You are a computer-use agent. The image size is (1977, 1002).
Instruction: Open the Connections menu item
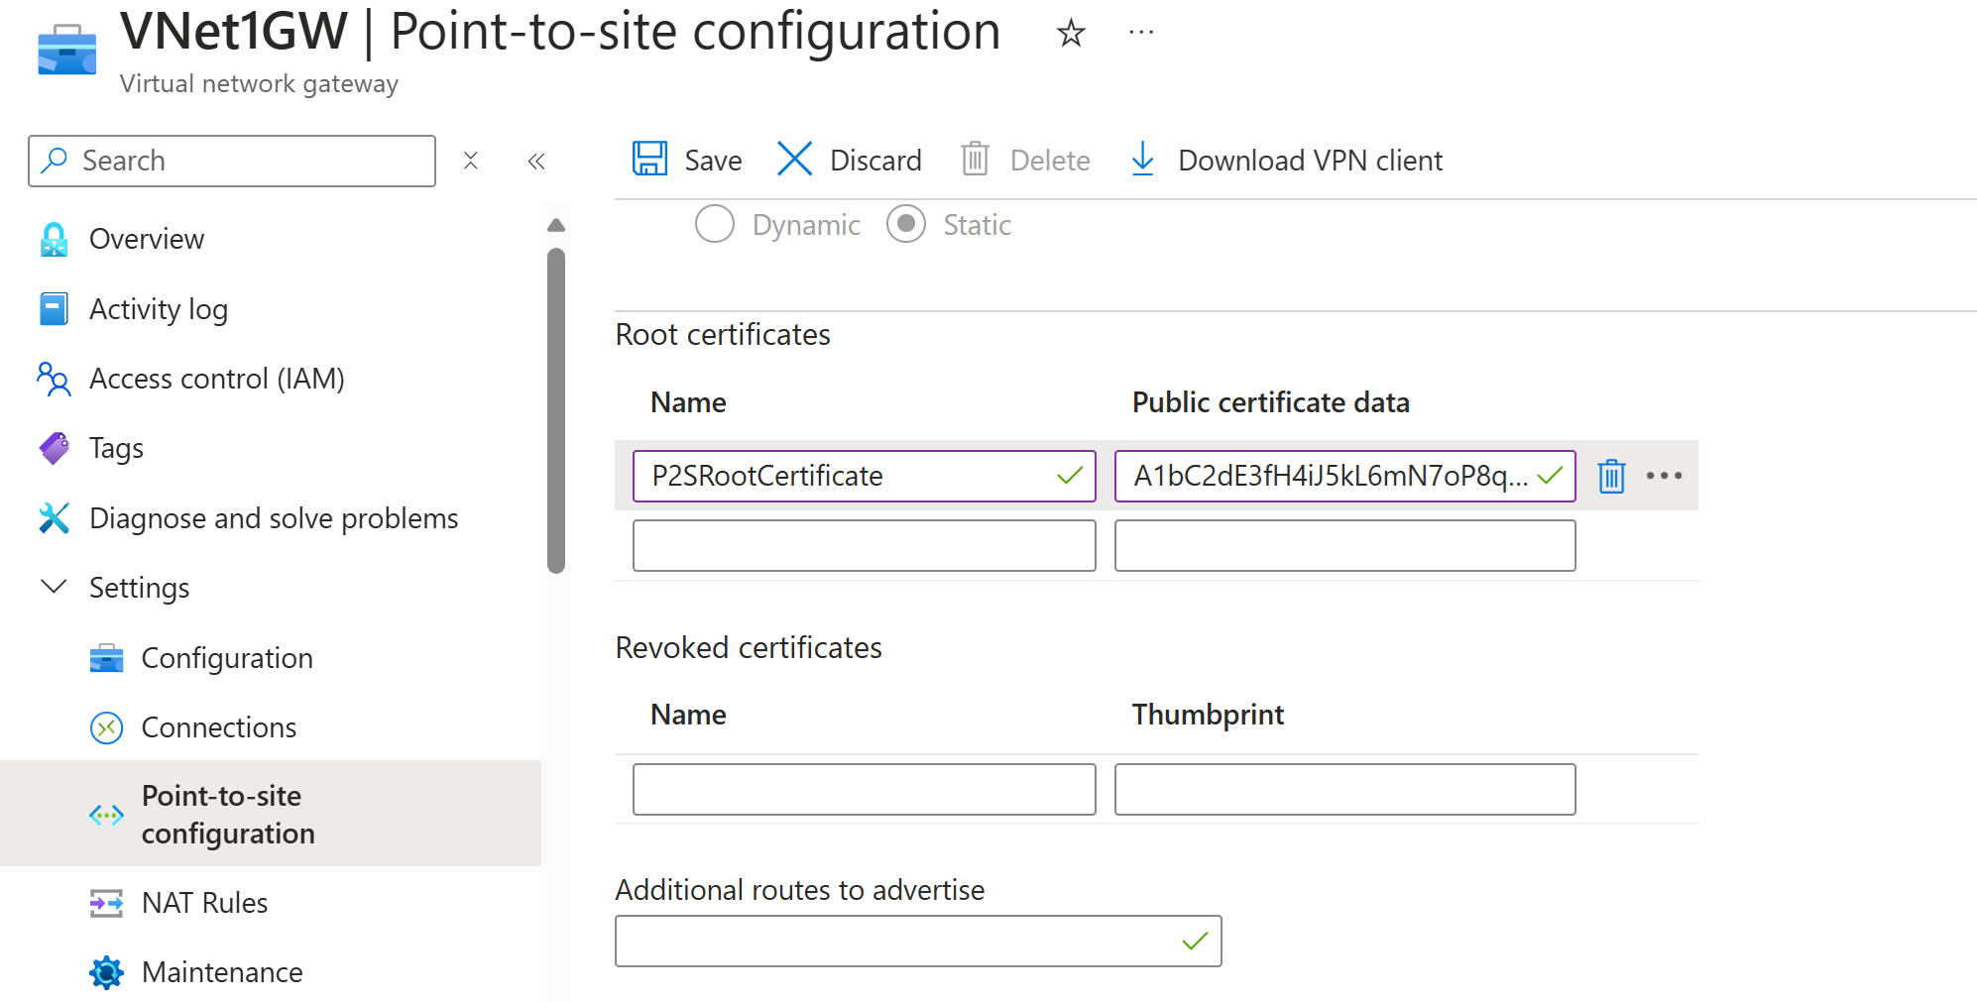[x=218, y=727]
